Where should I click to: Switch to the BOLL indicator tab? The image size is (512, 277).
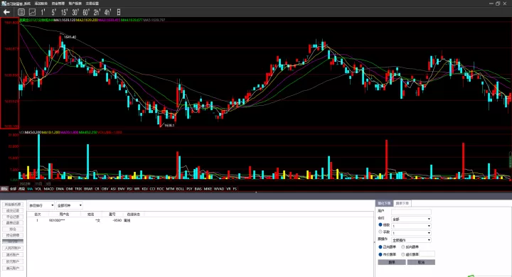click(180, 189)
